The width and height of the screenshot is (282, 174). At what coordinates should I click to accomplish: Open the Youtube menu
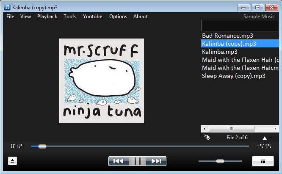pos(92,17)
